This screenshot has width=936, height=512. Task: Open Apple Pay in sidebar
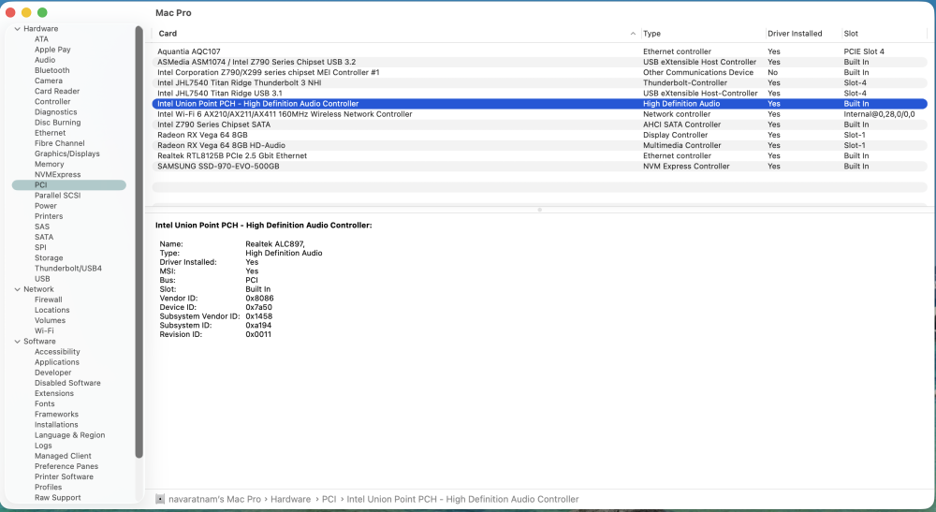pos(52,50)
